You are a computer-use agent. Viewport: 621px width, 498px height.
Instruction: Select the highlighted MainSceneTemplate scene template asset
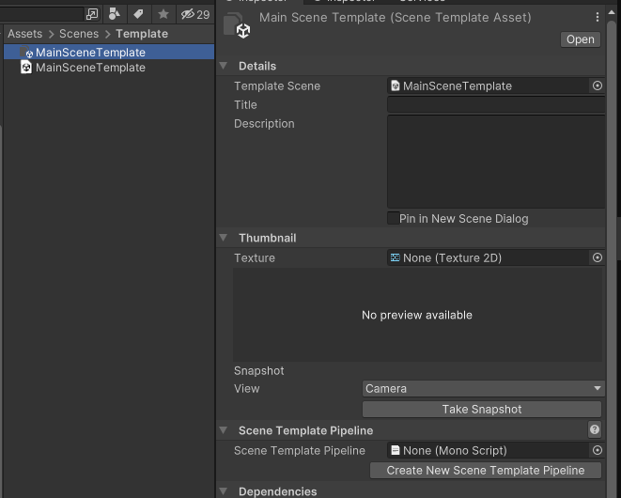109,53
